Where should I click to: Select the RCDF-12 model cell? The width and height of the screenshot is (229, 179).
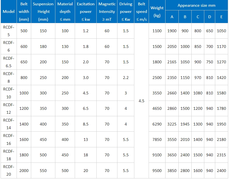point(9,108)
